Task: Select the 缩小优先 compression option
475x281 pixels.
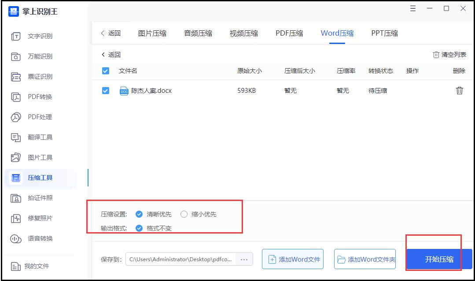Action: [184, 214]
